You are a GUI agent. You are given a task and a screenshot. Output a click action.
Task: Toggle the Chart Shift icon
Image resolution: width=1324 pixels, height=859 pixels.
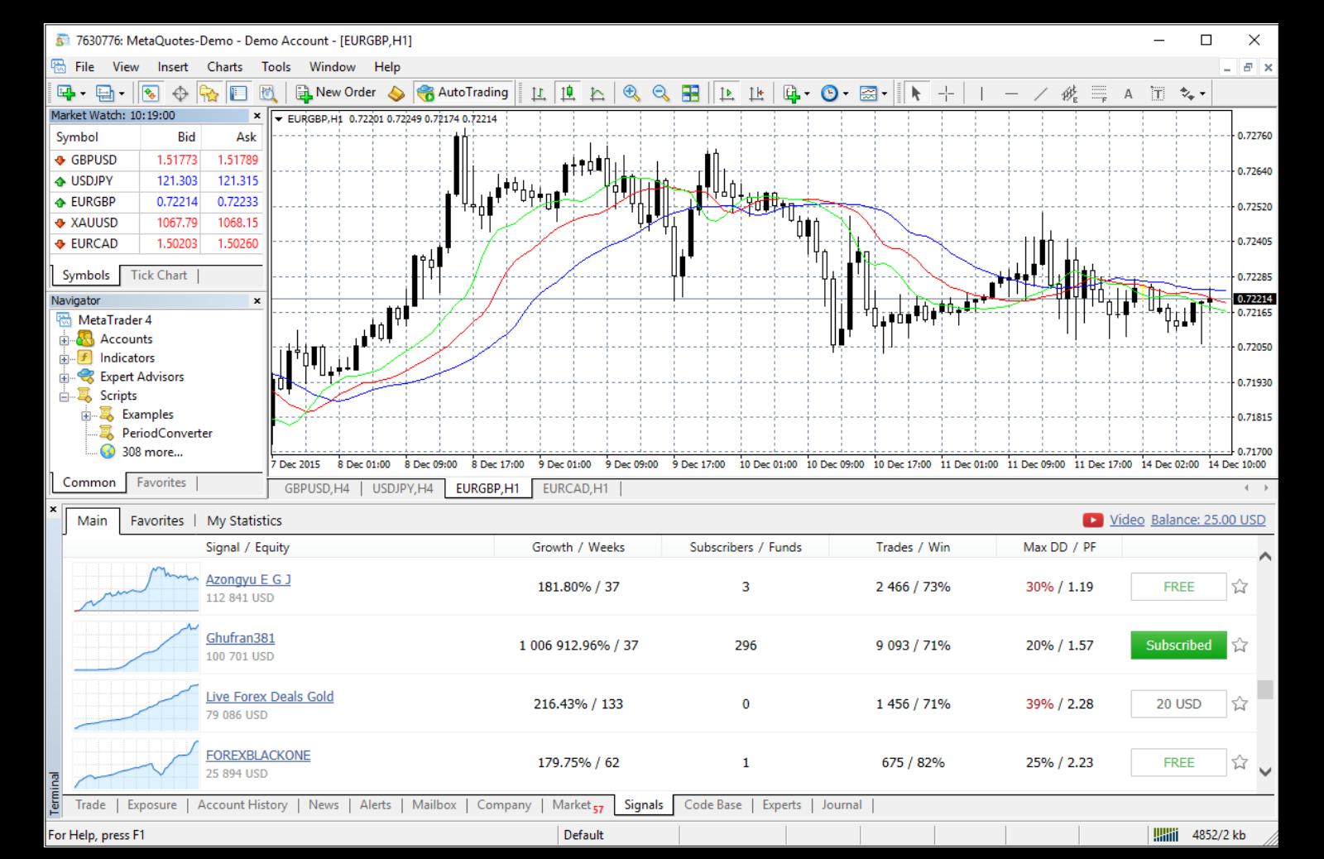point(757,94)
